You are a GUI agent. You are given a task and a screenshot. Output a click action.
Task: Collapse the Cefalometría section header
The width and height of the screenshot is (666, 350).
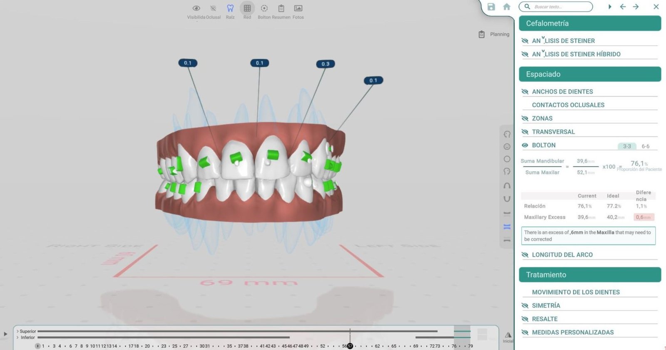(x=590, y=23)
